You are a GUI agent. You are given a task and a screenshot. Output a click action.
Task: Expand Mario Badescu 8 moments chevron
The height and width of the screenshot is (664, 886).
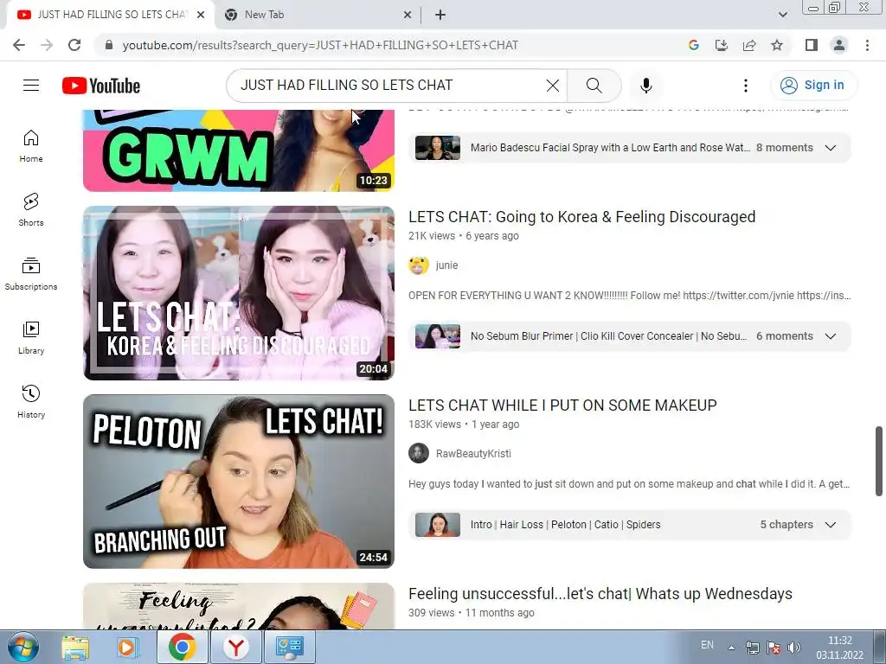coord(830,148)
